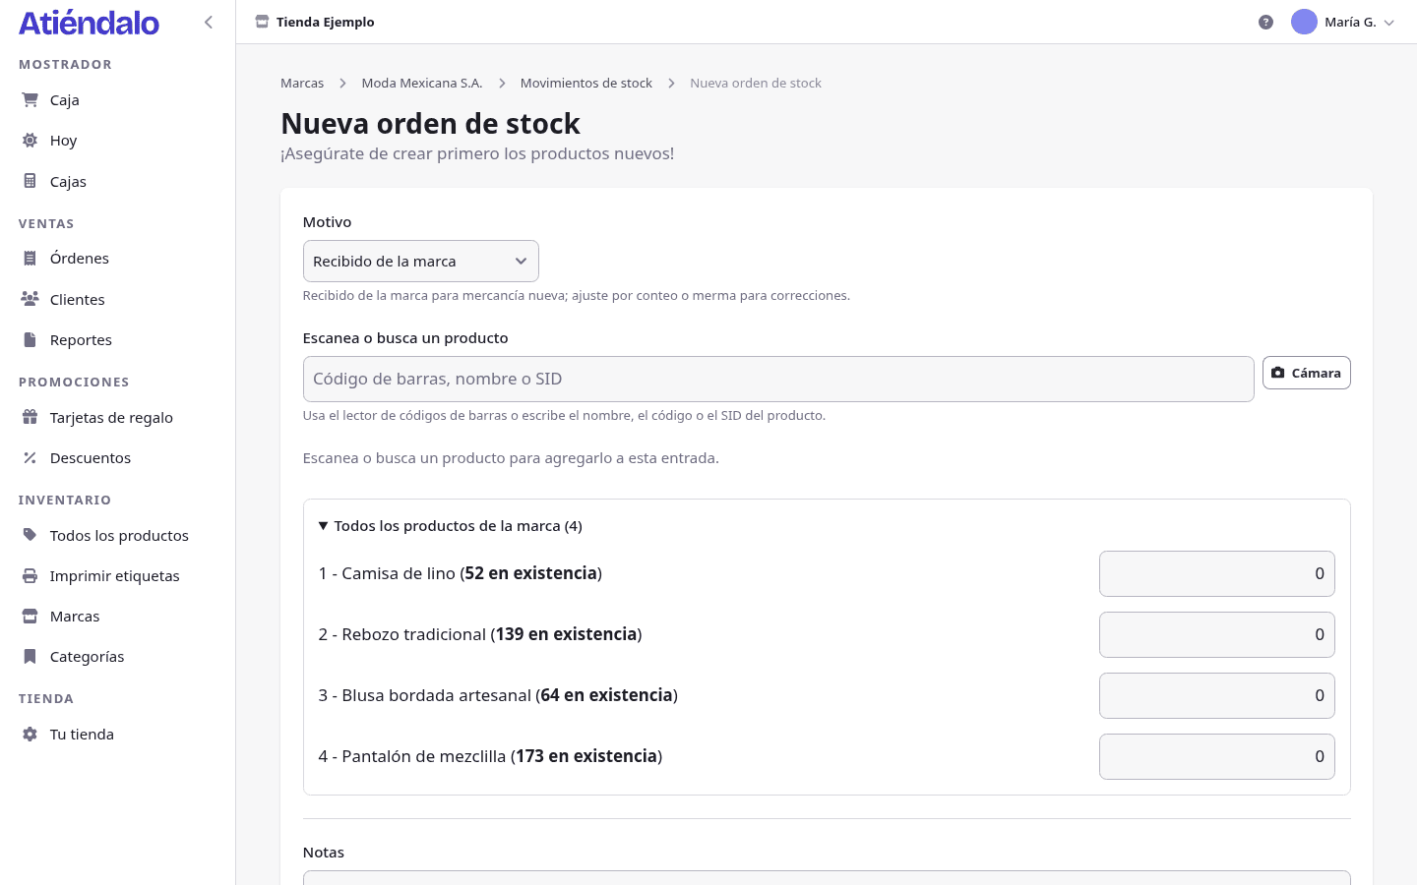
Task: Click the '4 - Pantalón de mezclilla' text
Action: [x=490, y=756]
